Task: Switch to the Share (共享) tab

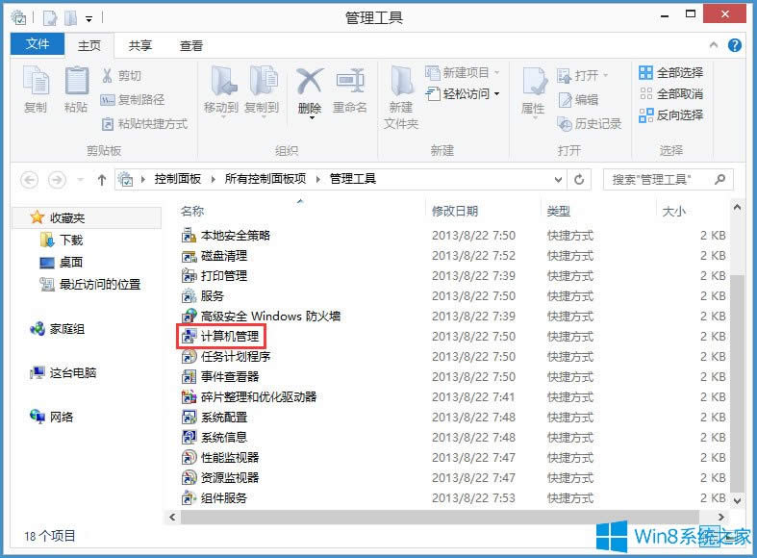Action: coord(140,46)
